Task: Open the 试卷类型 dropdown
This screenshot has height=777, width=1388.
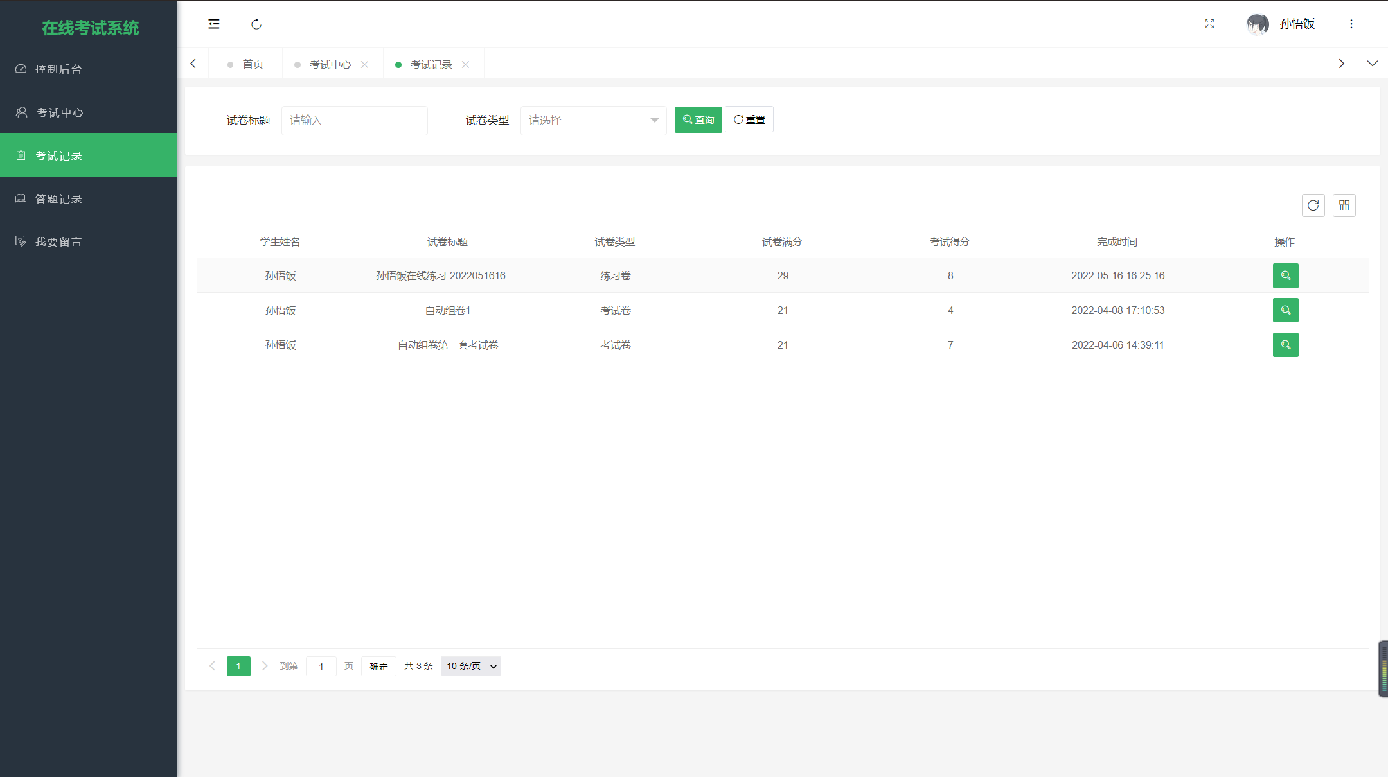Action: pos(592,120)
